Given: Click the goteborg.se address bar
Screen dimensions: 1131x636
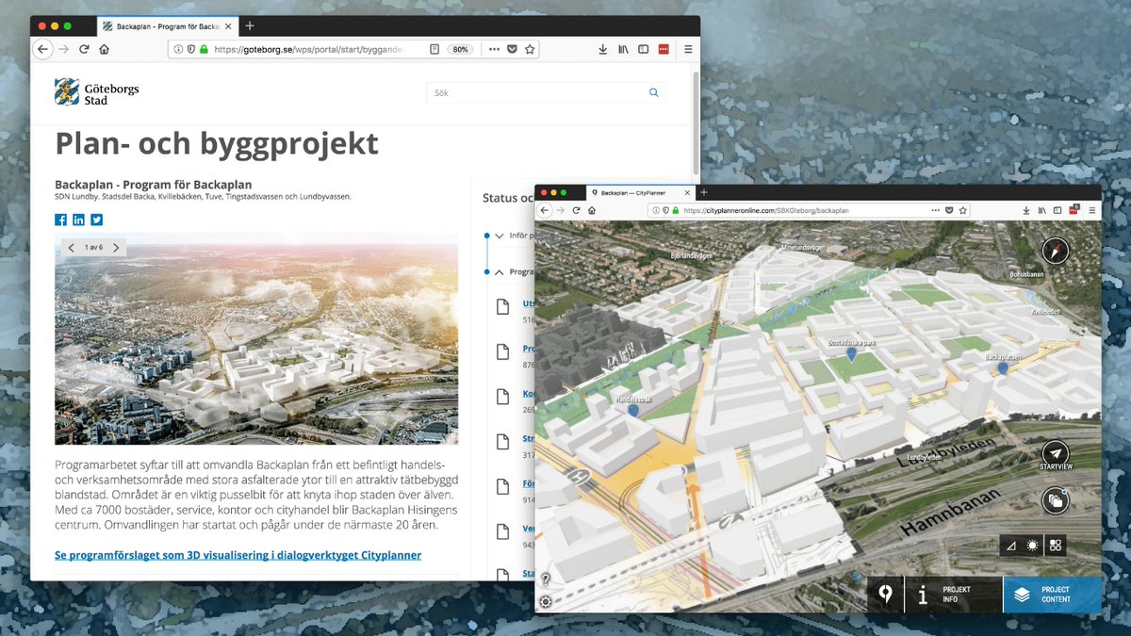Looking at the screenshot, I should click(353, 49).
